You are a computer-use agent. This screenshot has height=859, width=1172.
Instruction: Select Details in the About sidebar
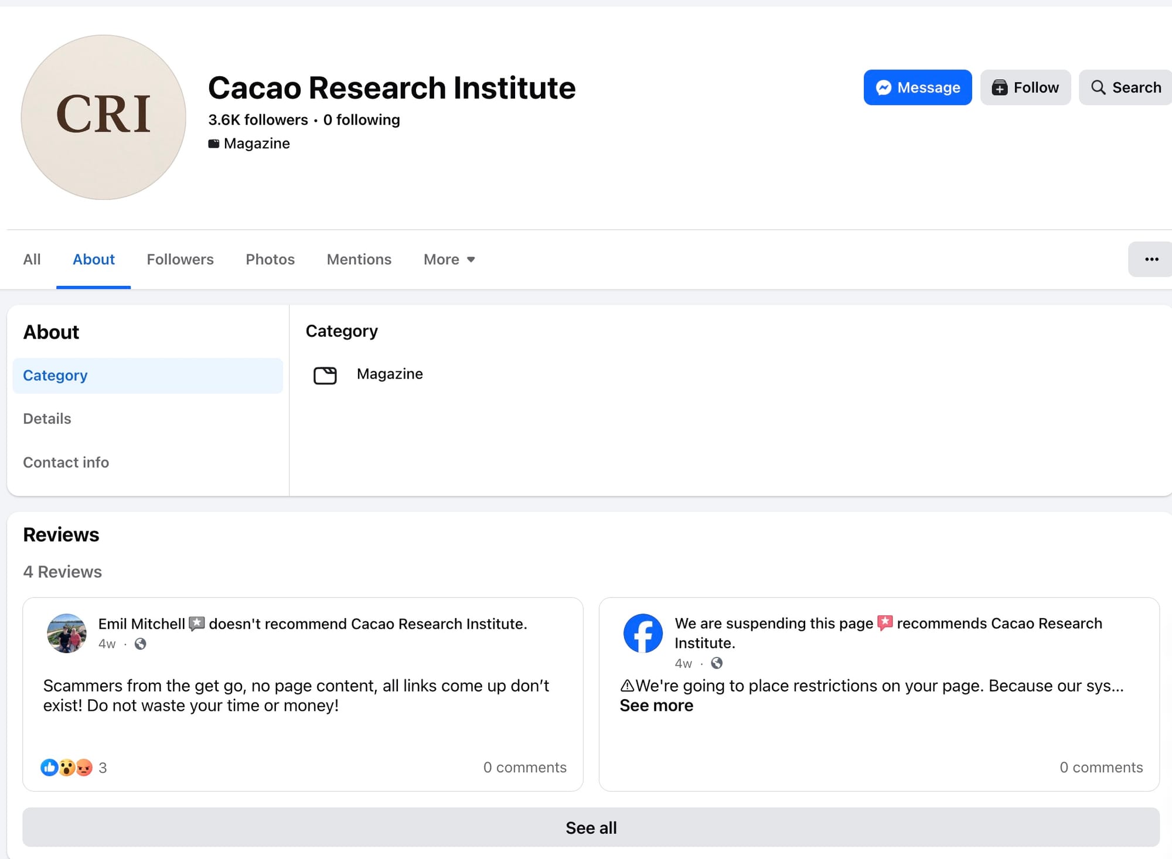(47, 419)
